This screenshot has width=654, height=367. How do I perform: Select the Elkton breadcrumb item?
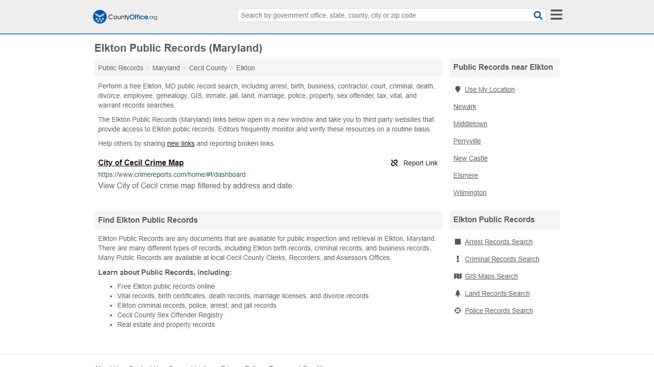pyautogui.click(x=245, y=68)
